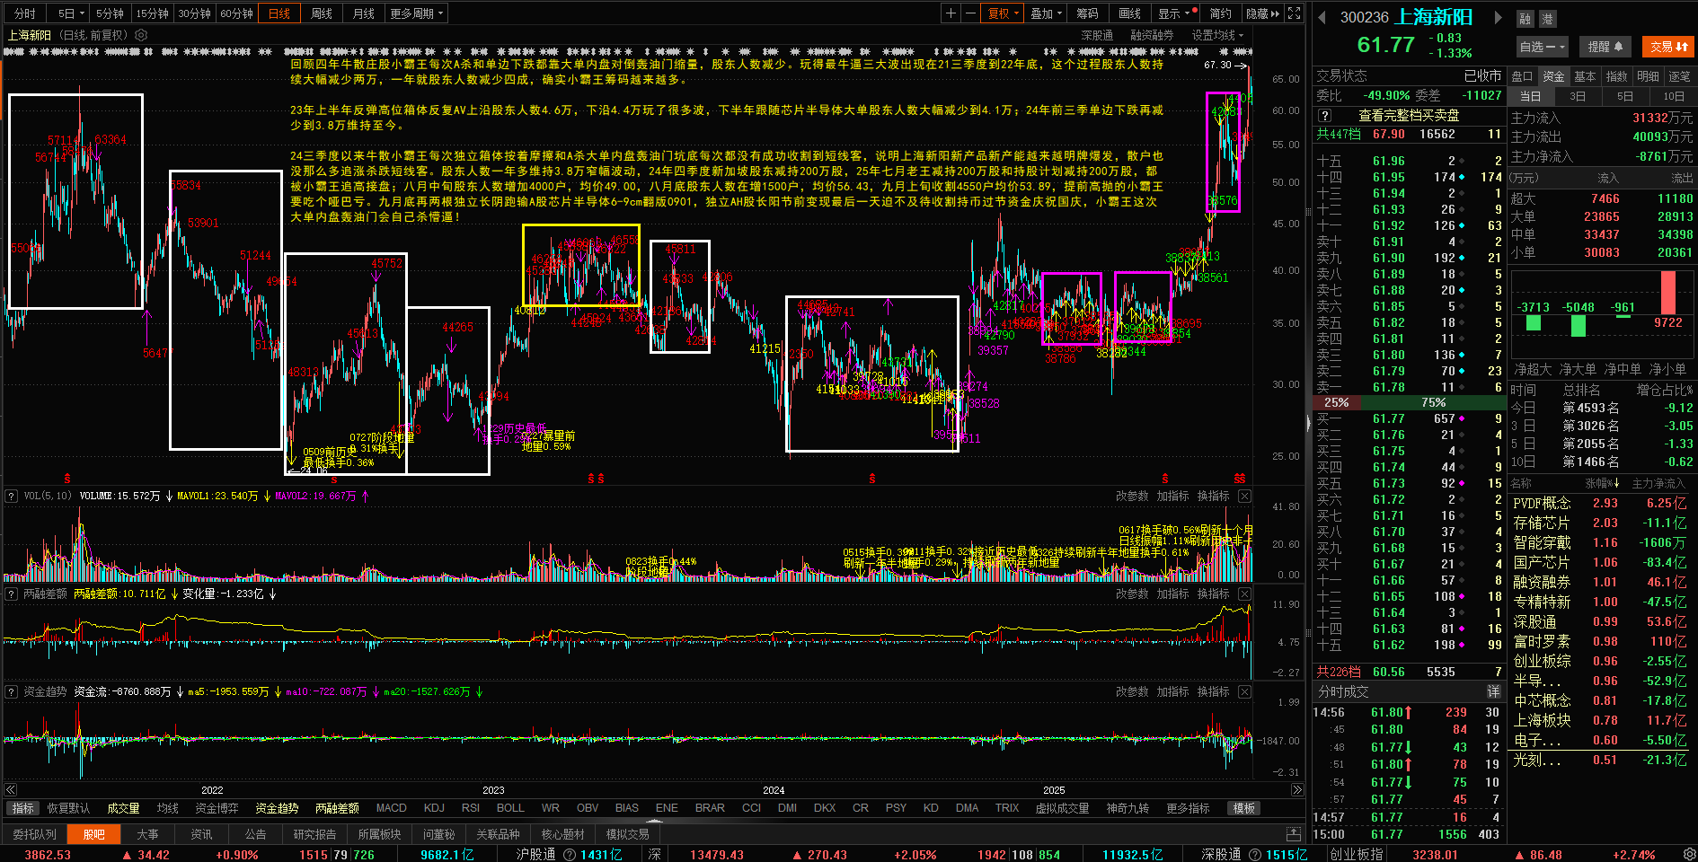
Task: Toggle 均线 moving average display
Action: pyautogui.click(x=168, y=808)
